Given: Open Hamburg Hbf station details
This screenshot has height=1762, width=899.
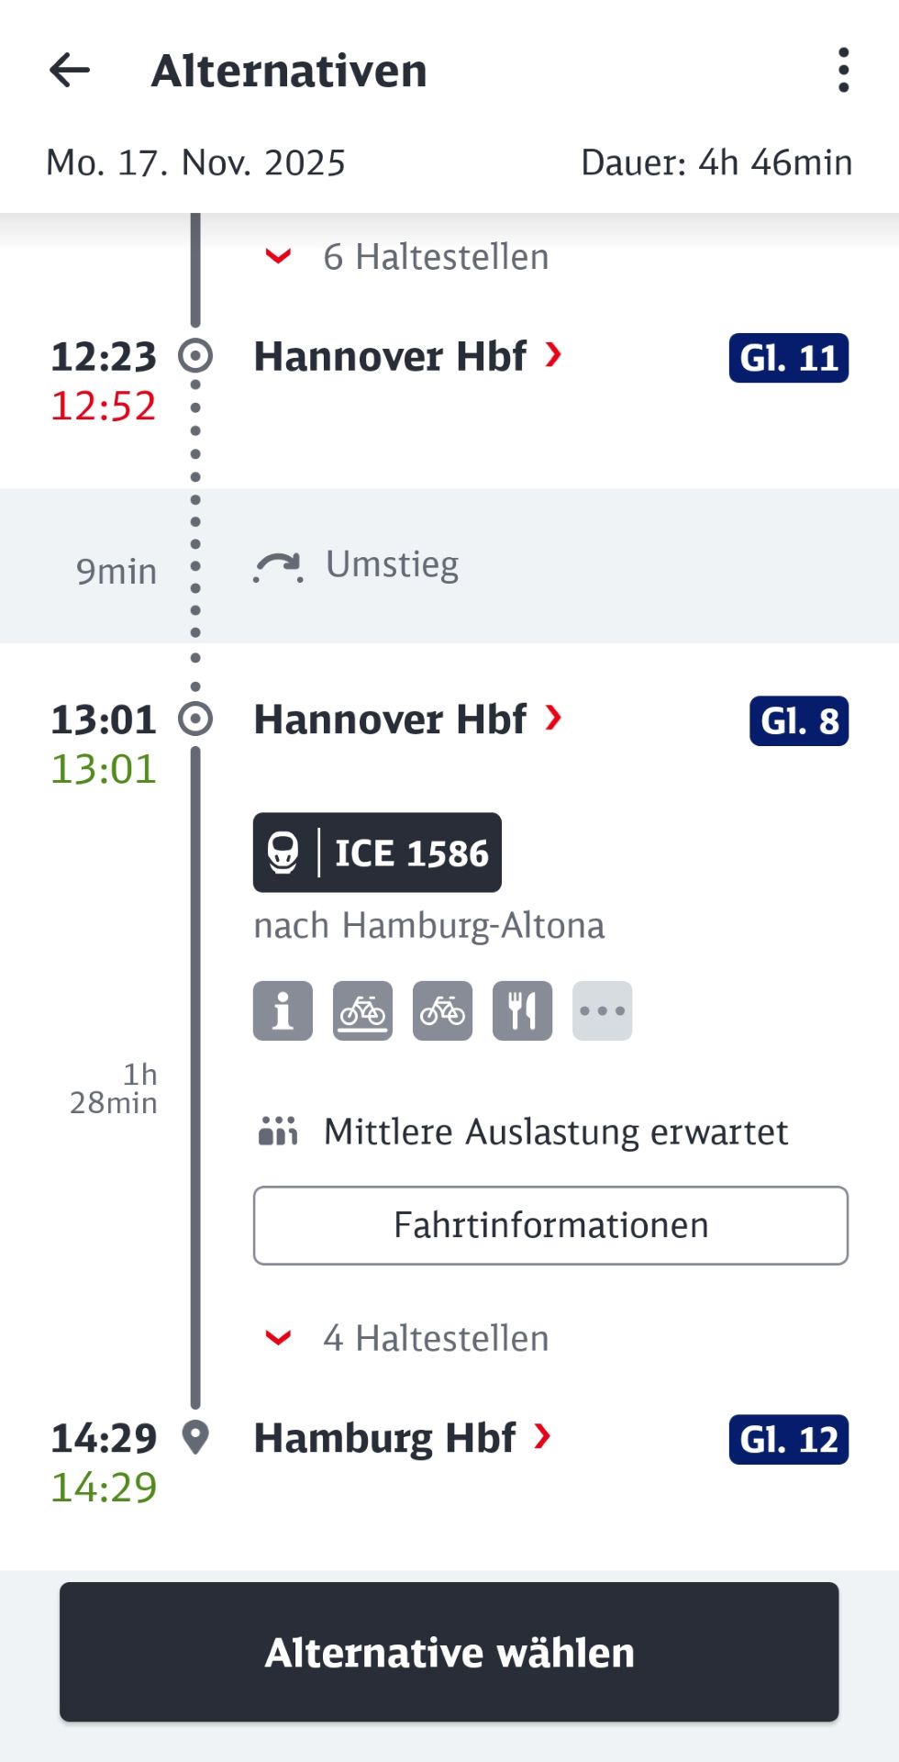Looking at the screenshot, I should pyautogui.click(x=402, y=1438).
